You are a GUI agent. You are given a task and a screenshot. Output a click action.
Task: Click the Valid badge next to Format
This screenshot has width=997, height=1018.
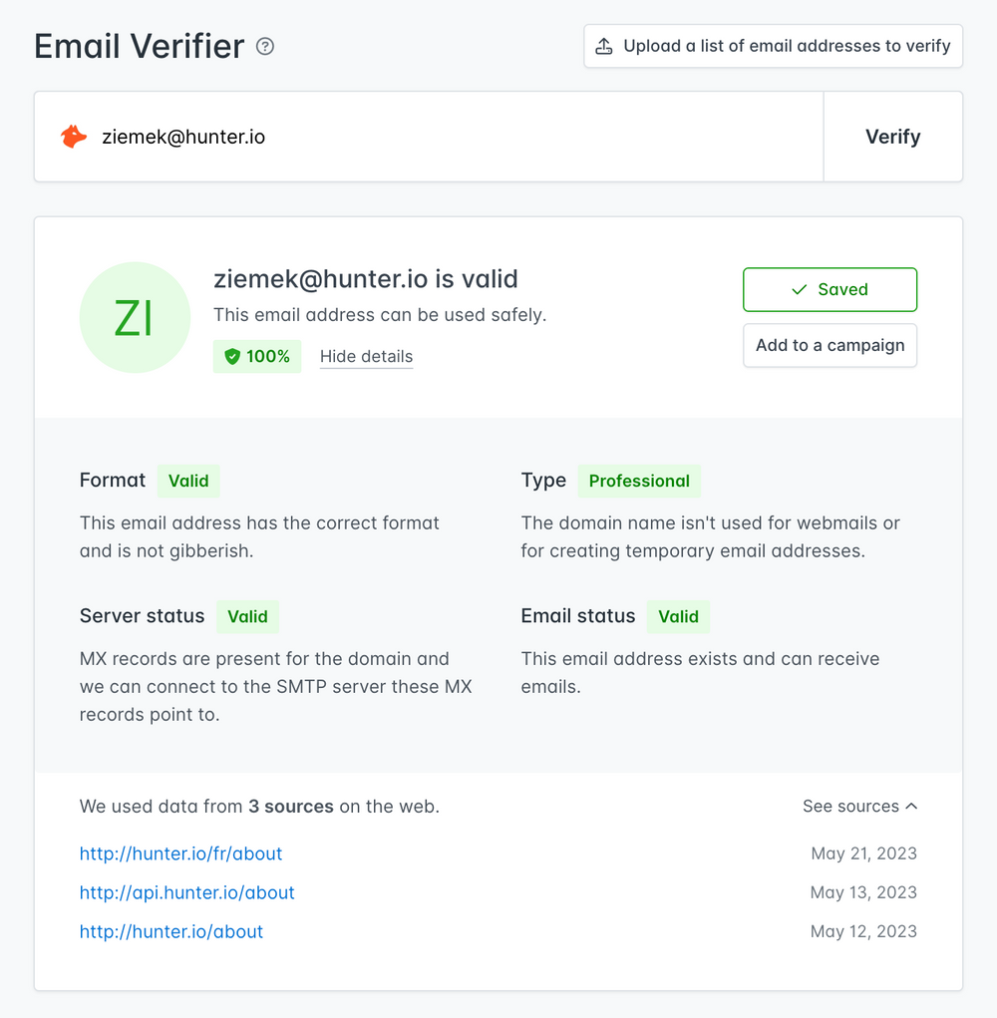coord(188,481)
